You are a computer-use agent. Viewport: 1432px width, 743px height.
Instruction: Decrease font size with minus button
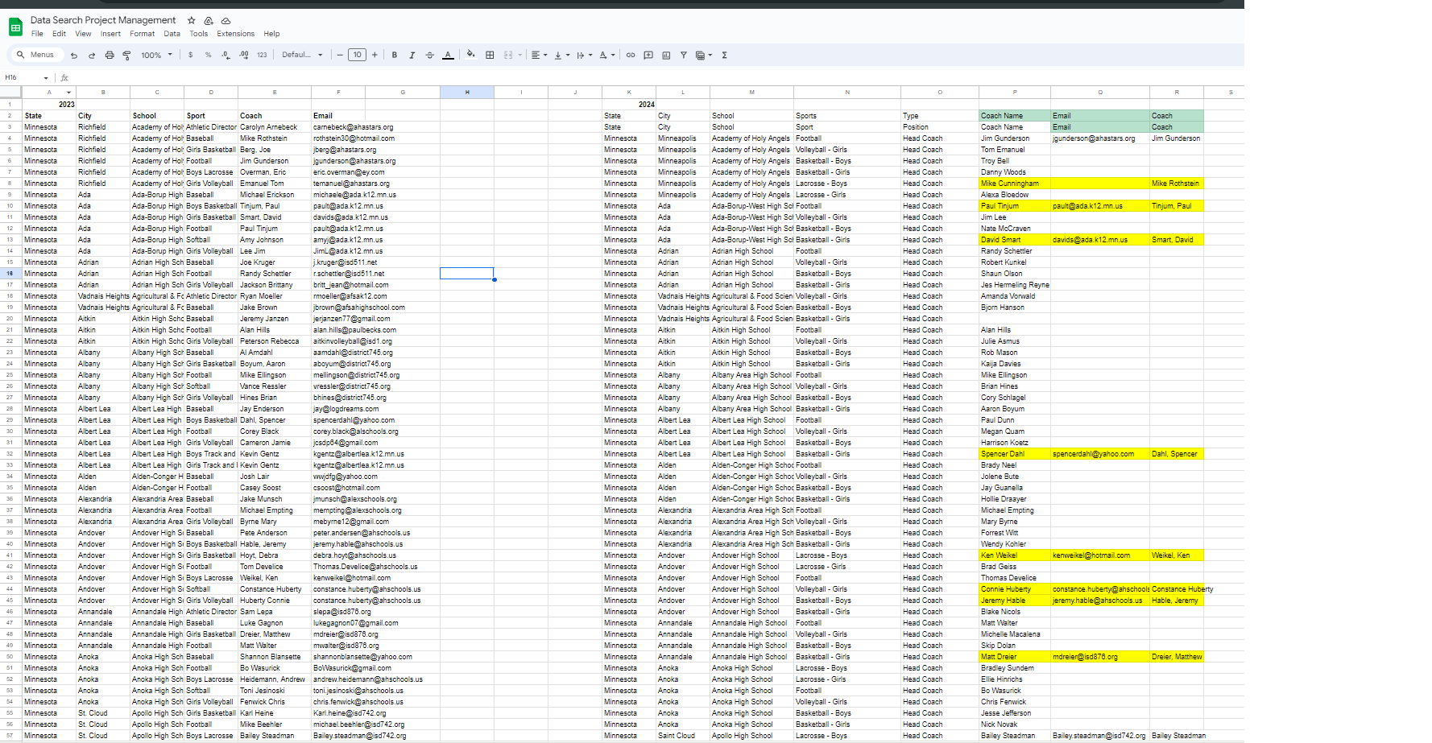click(x=340, y=56)
